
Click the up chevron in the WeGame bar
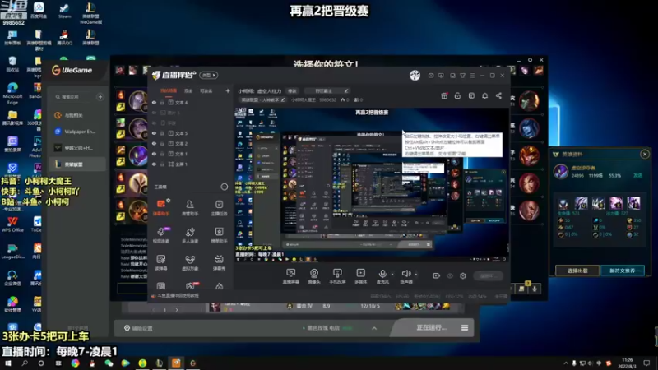pyautogui.click(x=374, y=328)
